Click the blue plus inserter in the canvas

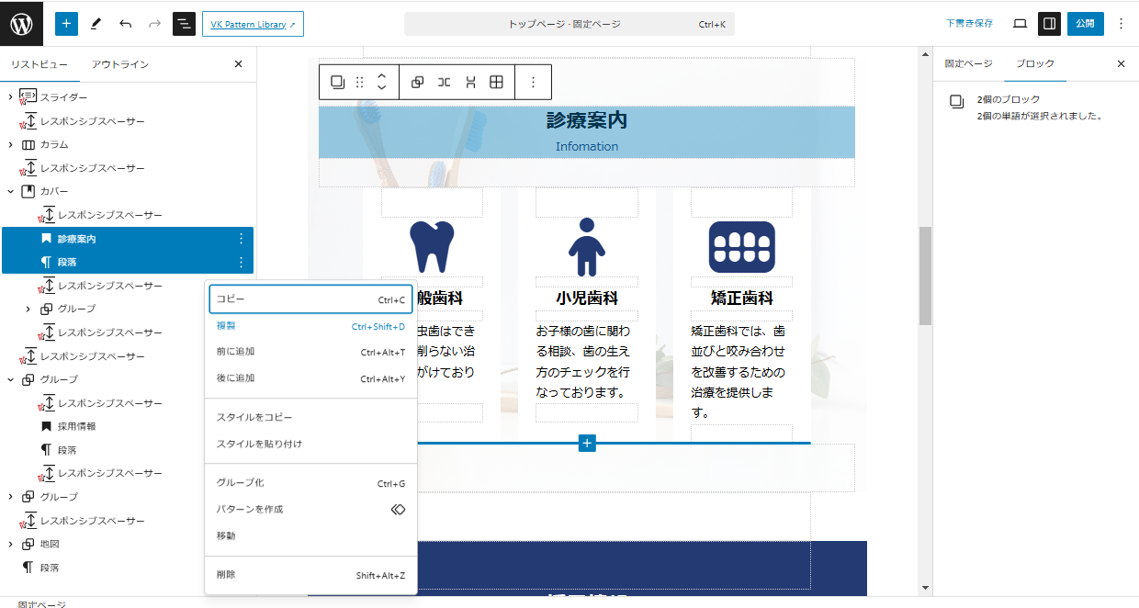(587, 444)
